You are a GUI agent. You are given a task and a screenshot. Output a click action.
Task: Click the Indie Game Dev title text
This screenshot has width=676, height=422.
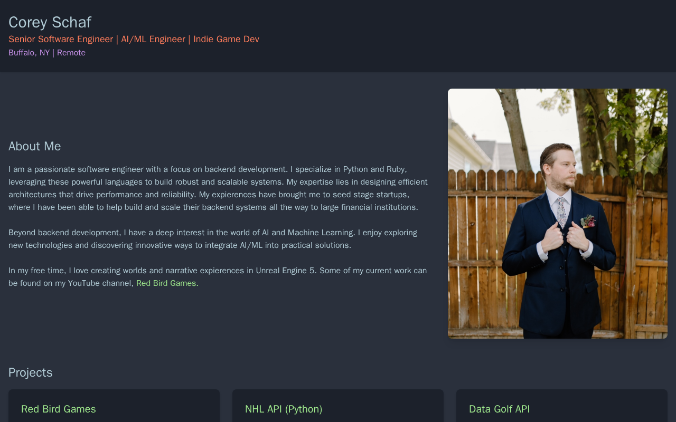[226, 39]
